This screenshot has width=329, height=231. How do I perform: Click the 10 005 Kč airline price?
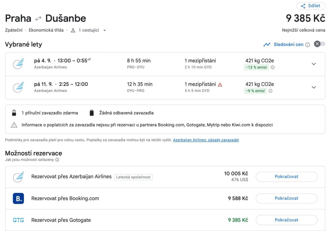tap(236, 174)
